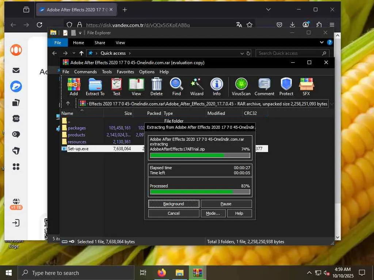374x280 pixels.
Task: Open the Wizard wand icon
Action: point(197,87)
